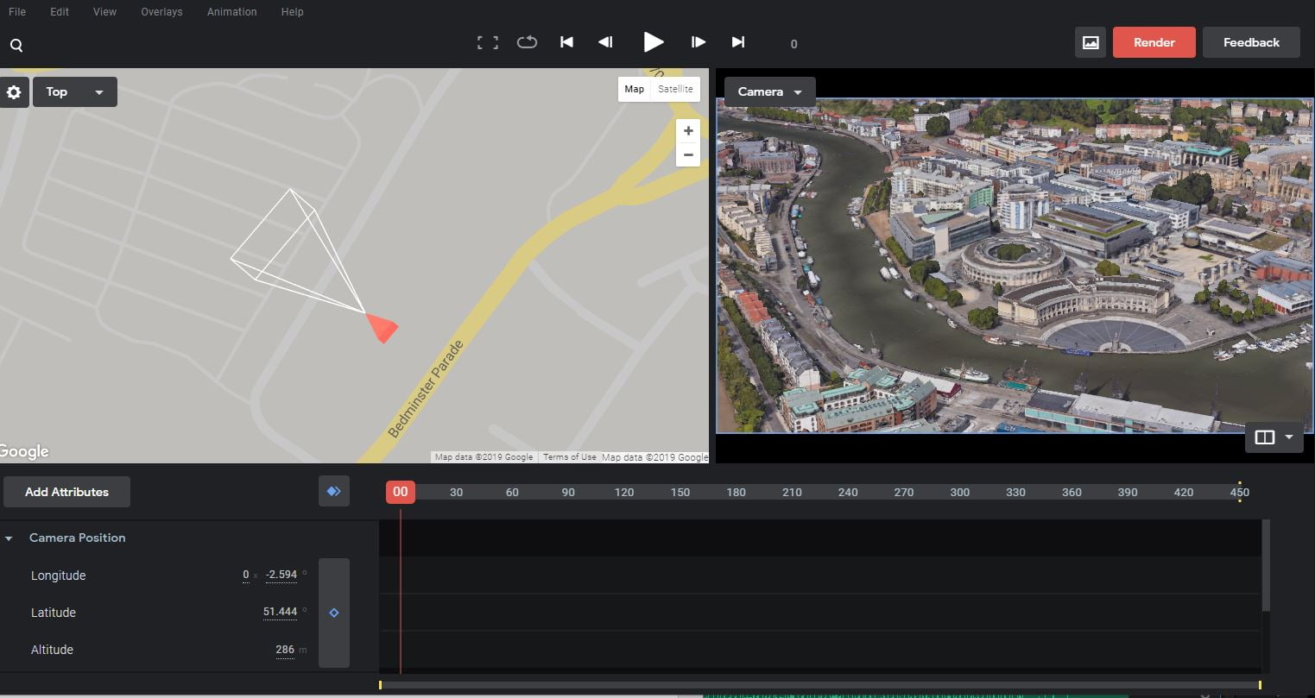Screen dimensions: 1315x698
Task: Click frame 30 on the timeline ruler
Action: (457, 493)
